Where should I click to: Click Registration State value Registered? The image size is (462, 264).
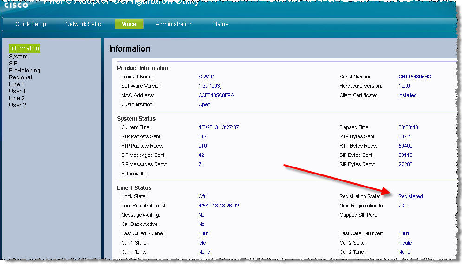pos(411,196)
